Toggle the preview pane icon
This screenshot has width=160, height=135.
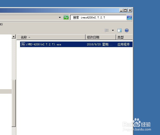[119, 30]
